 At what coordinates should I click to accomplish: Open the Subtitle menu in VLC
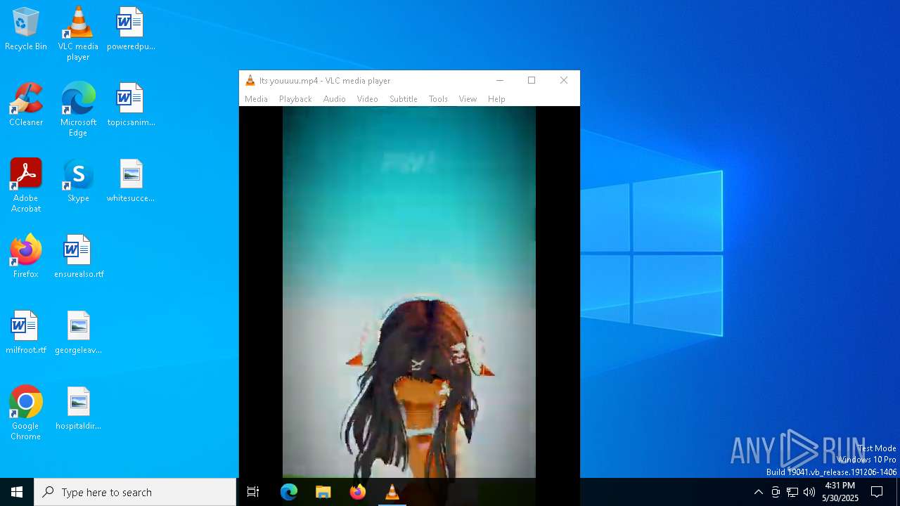(404, 99)
